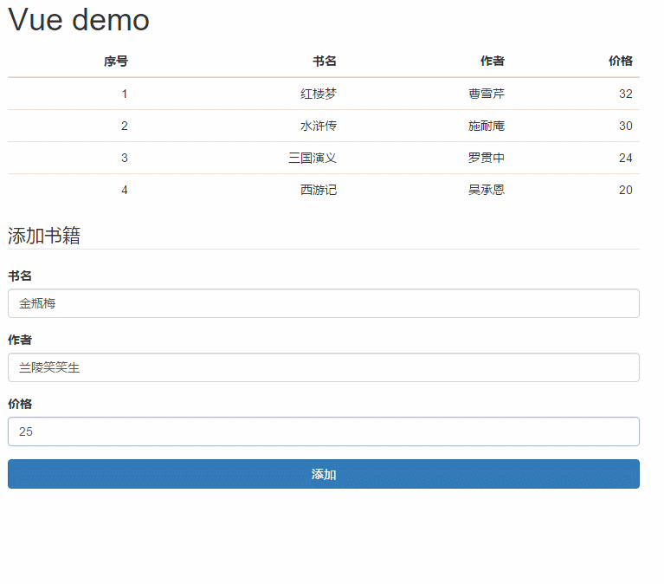
Task: Click price cell 32
Action: coord(625,94)
